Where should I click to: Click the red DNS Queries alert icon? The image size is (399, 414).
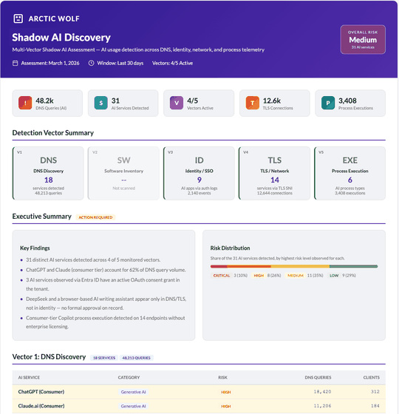click(25, 103)
